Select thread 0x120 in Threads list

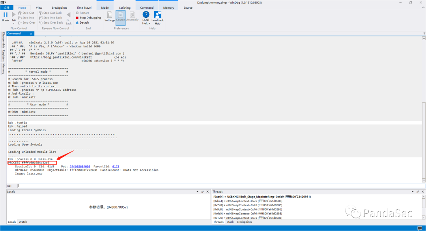[248, 218]
